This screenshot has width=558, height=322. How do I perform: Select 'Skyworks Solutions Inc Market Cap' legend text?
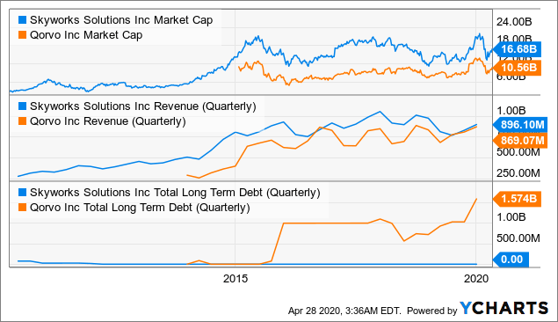121,20
